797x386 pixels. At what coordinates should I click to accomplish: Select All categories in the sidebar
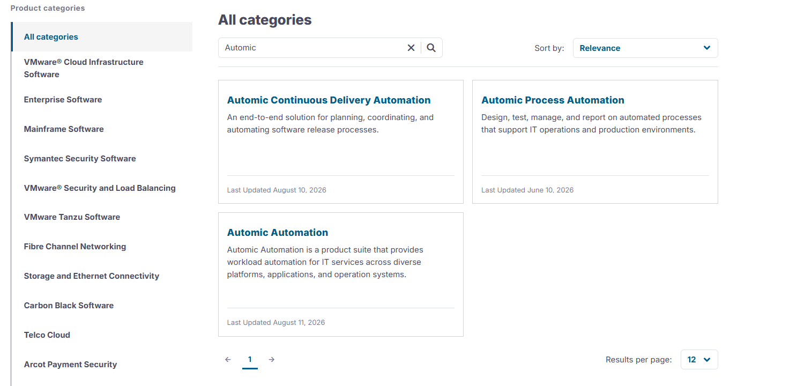(x=102, y=37)
